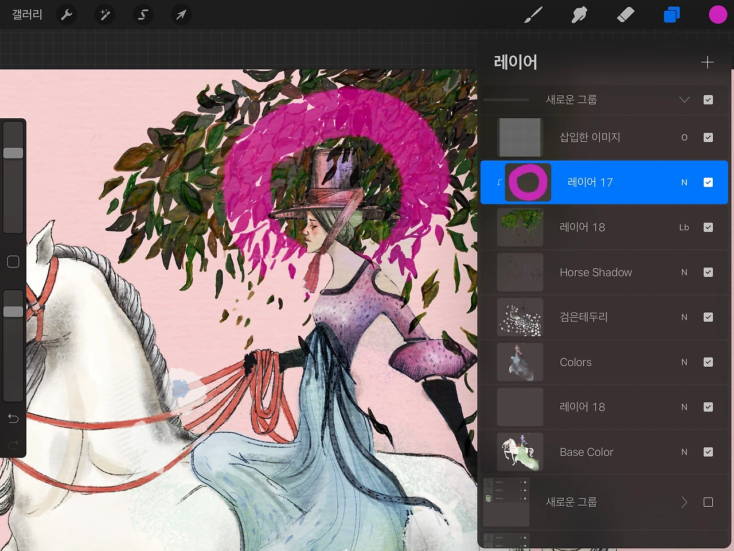Open Lb blend mode for 레이어 18
The image size is (734, 551).
(684, 227)
